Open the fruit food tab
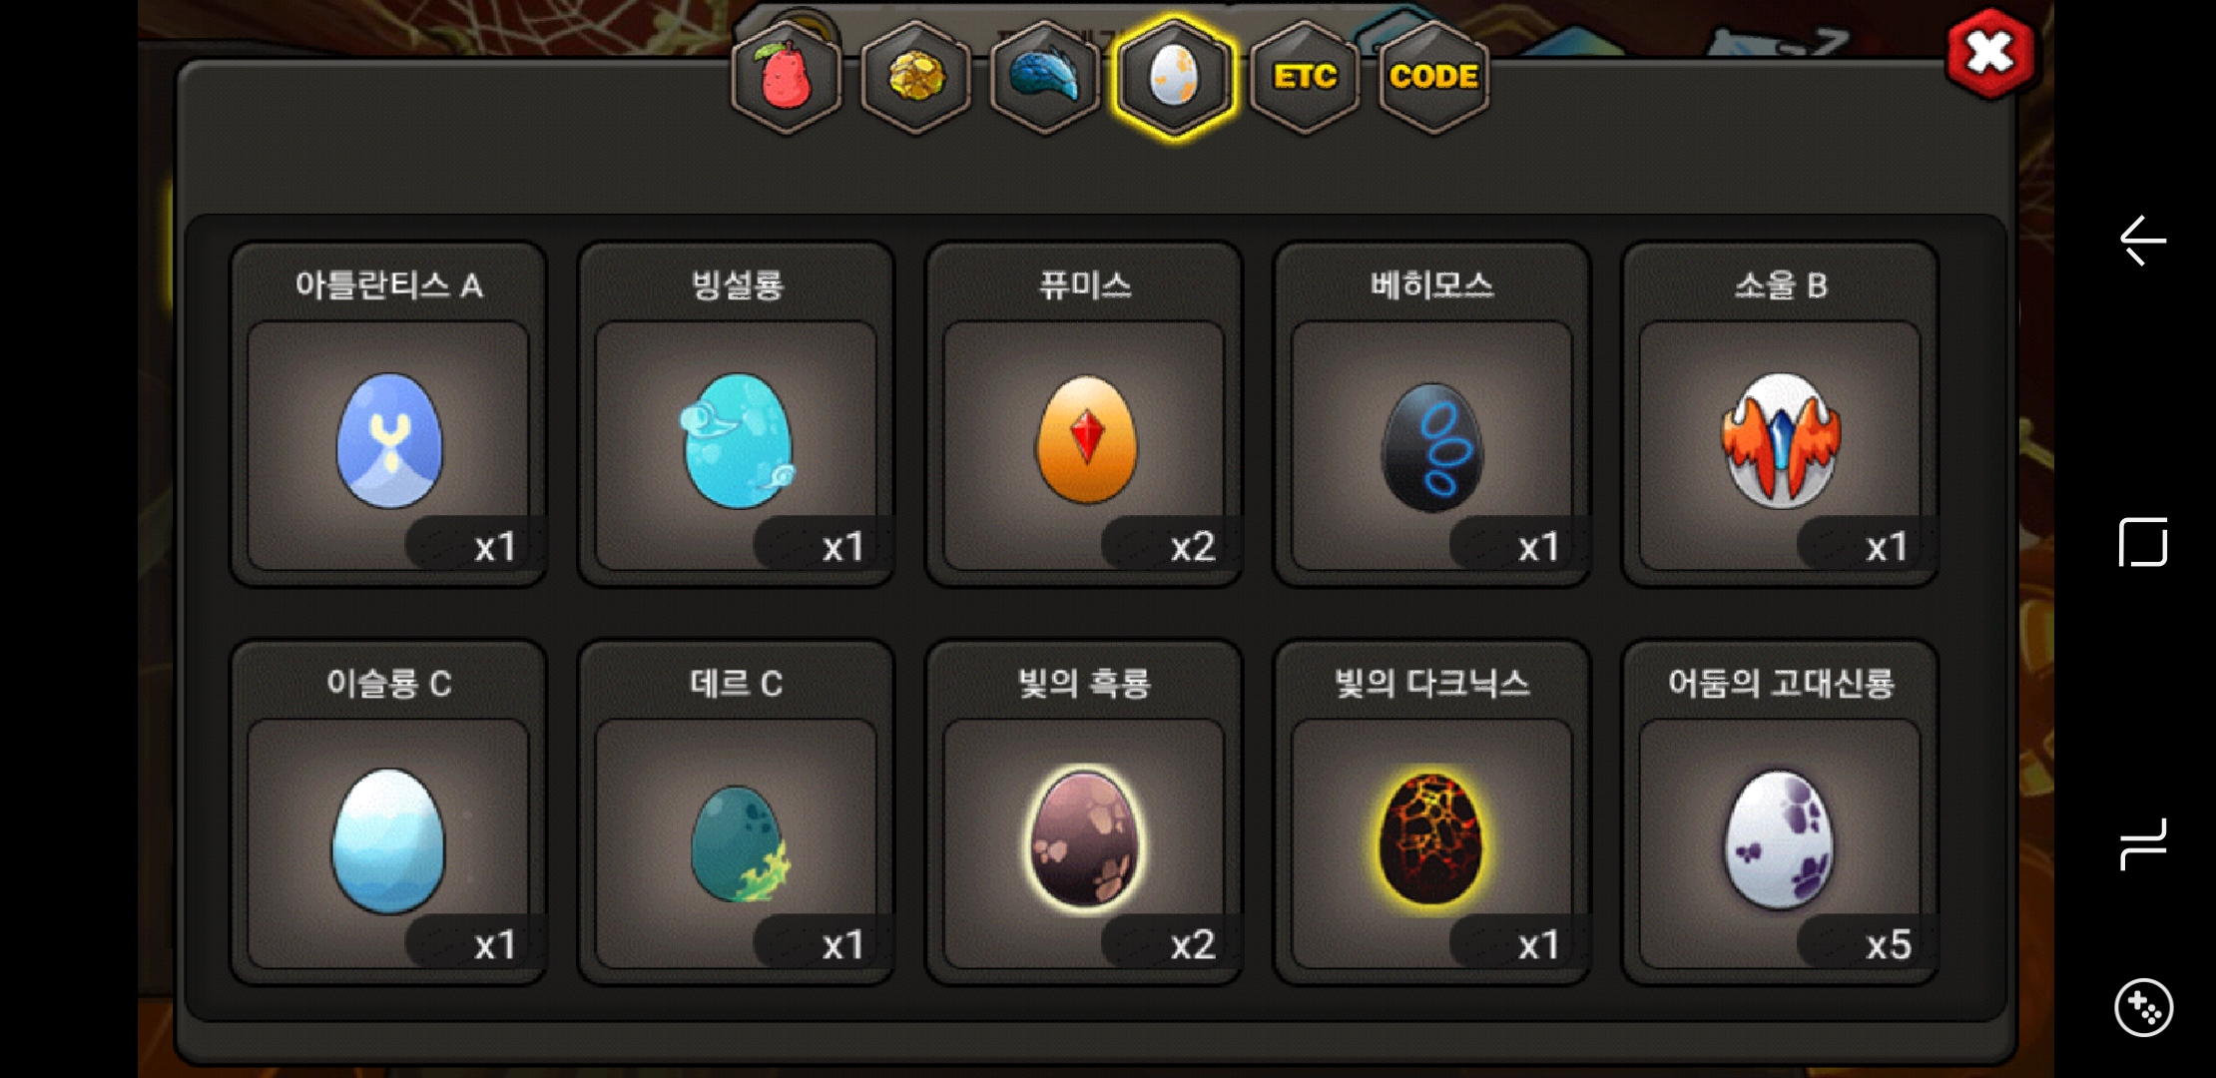2216x1078 pixels. tap(787, 76)
